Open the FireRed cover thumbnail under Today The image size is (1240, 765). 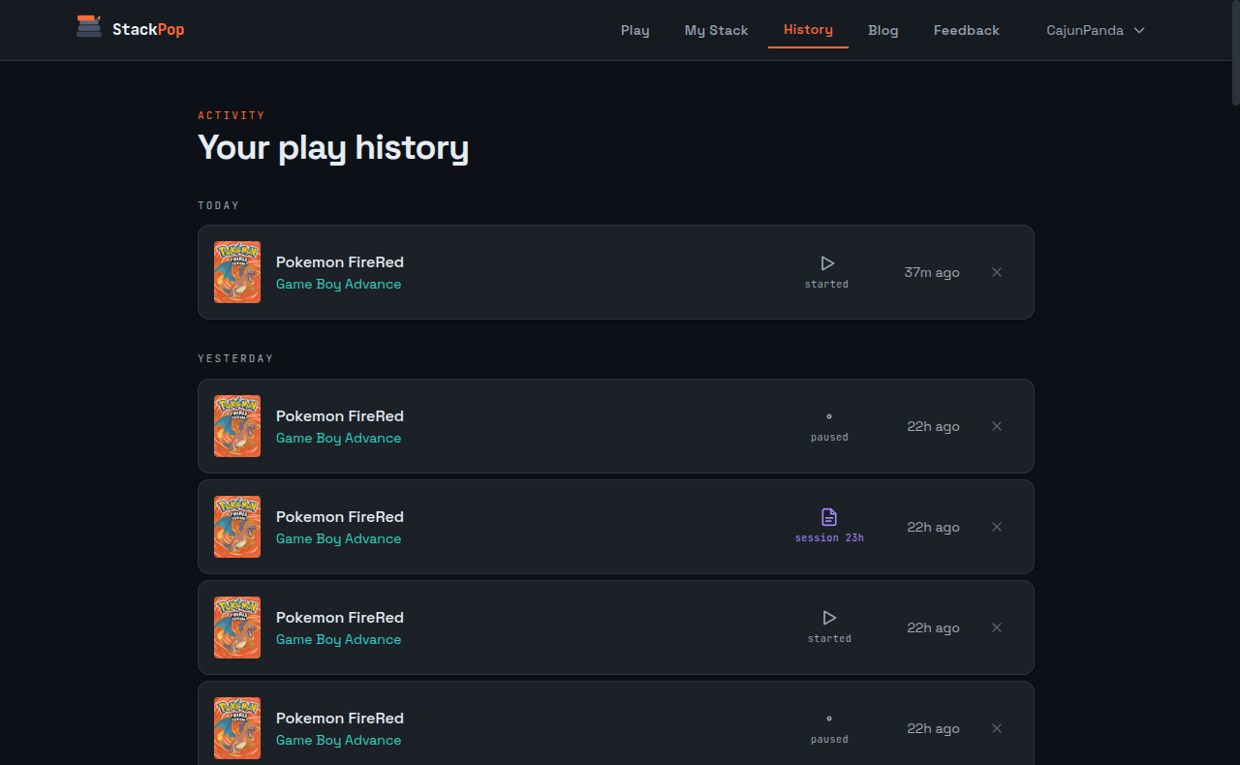tap(237, 272)
